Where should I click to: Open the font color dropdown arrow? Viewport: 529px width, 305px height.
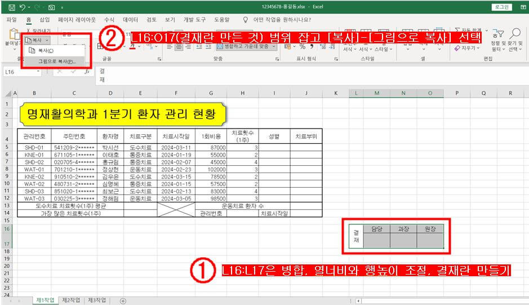139,46
